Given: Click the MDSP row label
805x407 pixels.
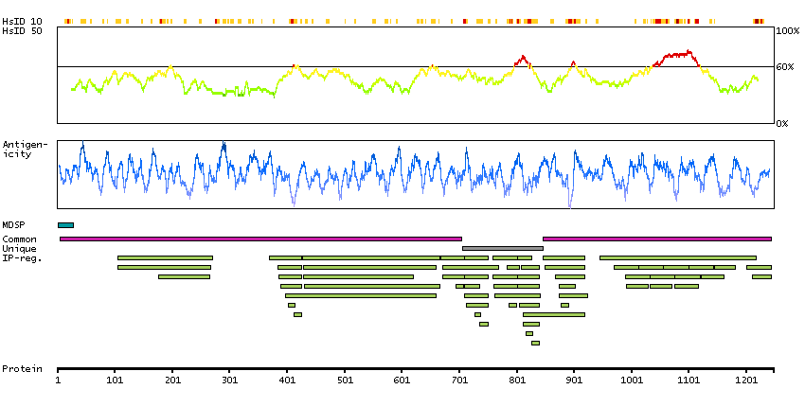Looking at the screenshot, I should [x=13, y=225].
